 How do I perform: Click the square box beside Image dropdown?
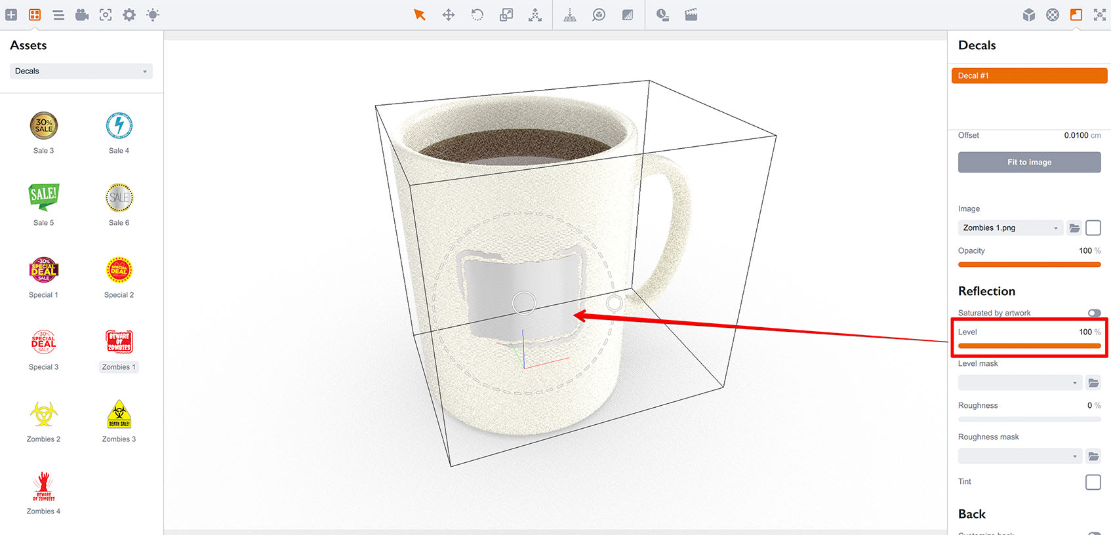pyautogui.click(x=1093, y=228)
